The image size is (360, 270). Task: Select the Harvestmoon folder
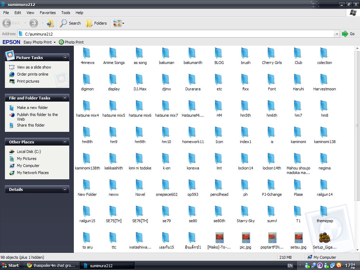point(324,83)
